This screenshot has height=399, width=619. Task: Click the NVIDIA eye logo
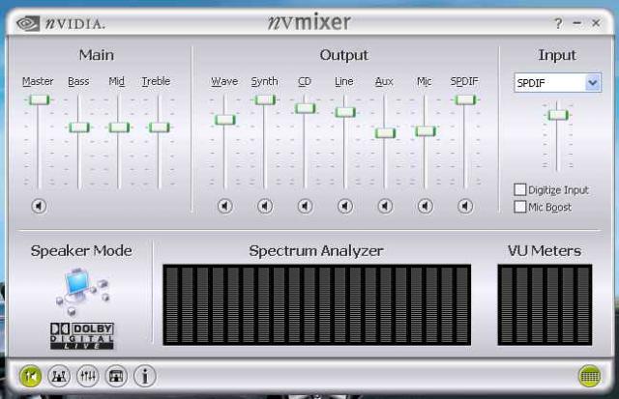click(x=28, y=23)
